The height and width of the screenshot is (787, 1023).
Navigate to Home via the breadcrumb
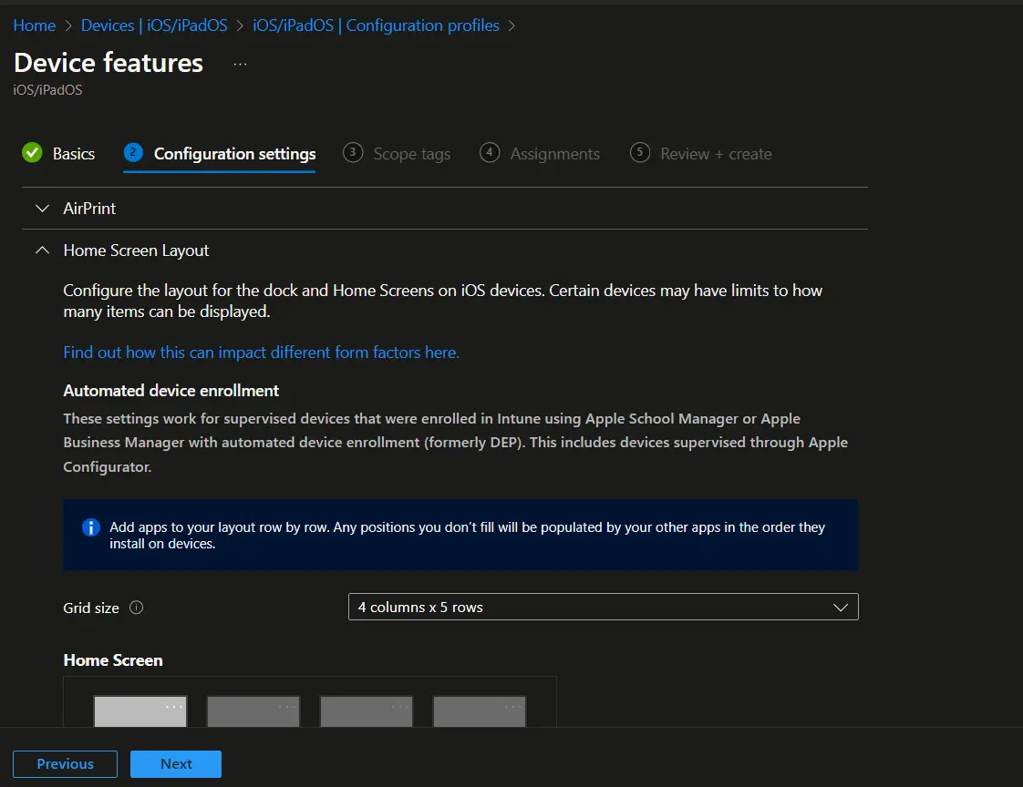pyautogui.click(x=34, y=25)
